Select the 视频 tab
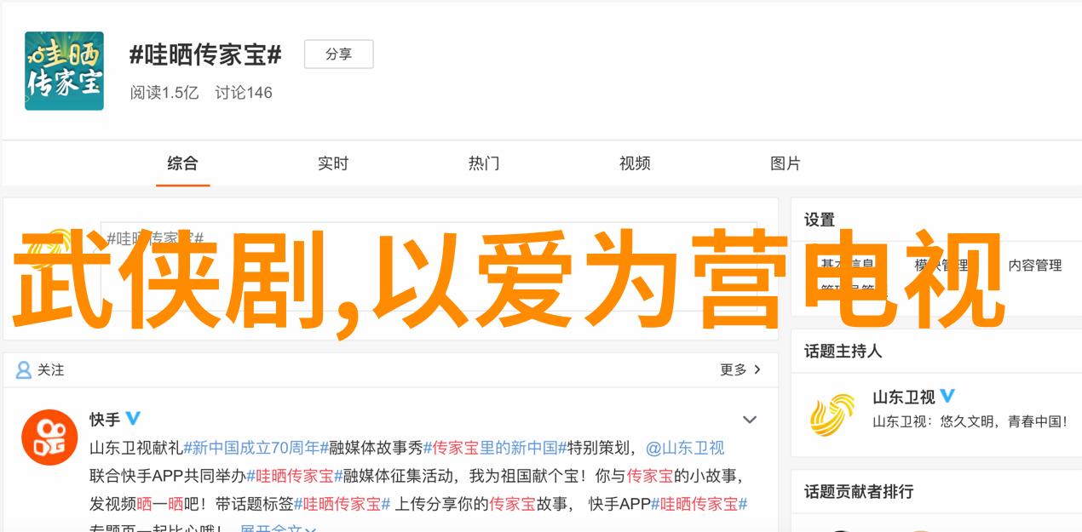Image resolution: width=1082 pixels, height=532 pixels. pos(635,163)
